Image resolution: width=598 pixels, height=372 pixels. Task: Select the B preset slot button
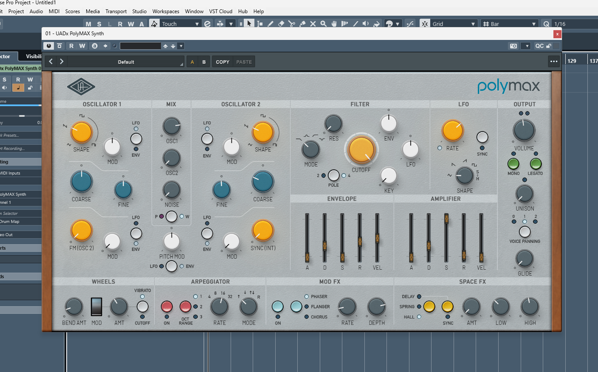point(204,62)
